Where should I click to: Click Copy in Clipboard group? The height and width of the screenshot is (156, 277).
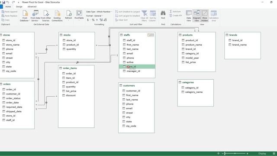click(x=6, y=20)
